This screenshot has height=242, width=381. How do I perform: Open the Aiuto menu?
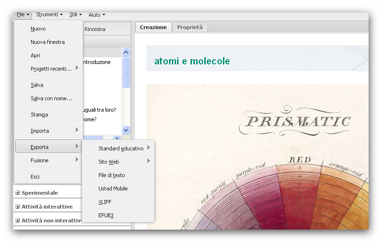(x=97, y=15)
